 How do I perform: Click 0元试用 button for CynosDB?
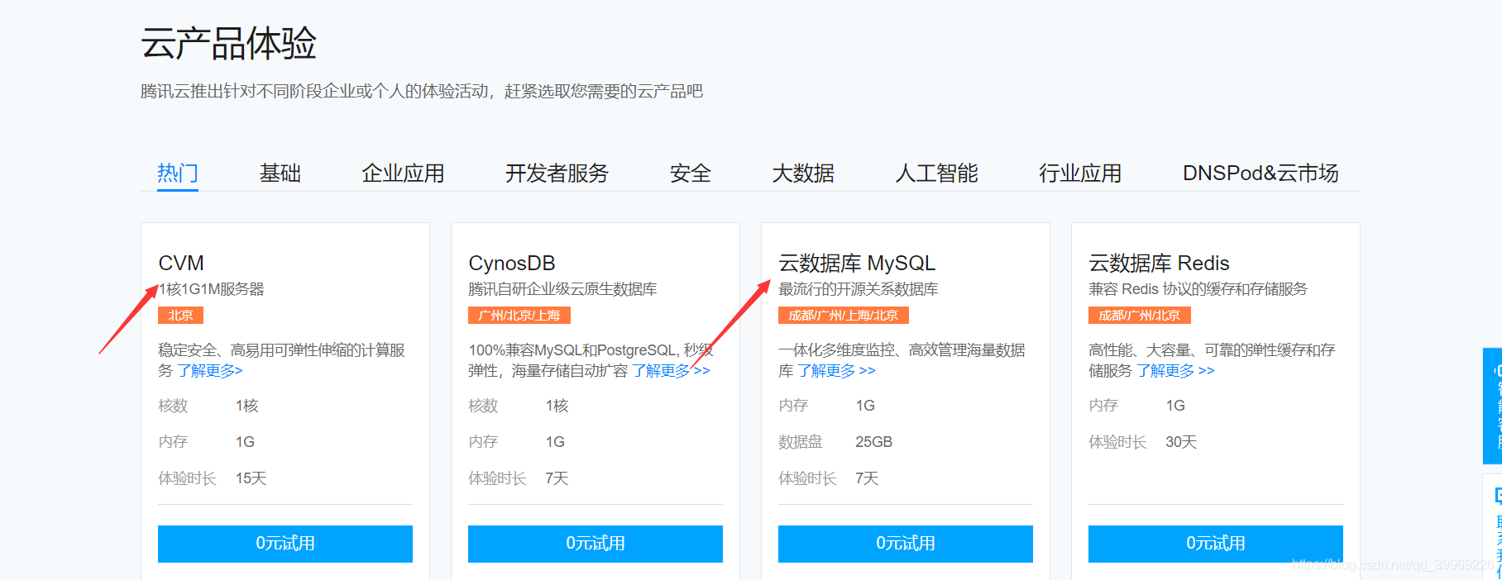[596, 544]
